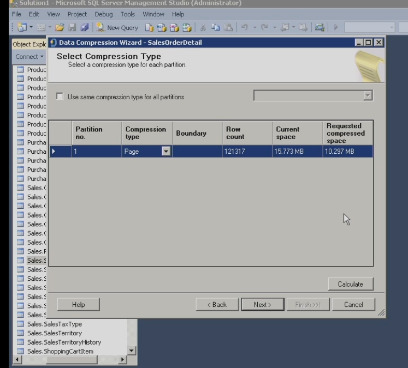Open the View menu
The width and height of the screenshot is (408, 368).
54,14
